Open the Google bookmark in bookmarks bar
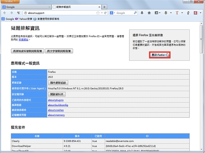 (8, 19)
